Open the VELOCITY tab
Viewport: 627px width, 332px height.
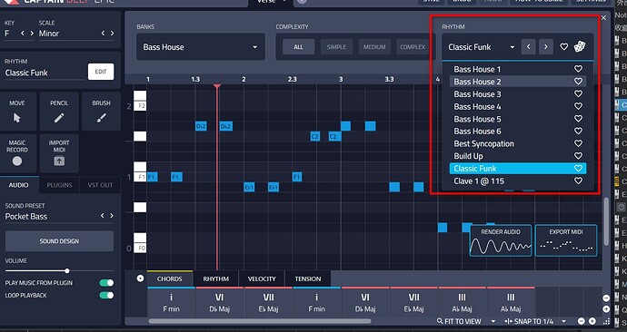pos(262,278)
